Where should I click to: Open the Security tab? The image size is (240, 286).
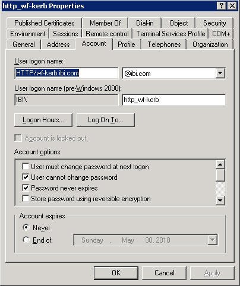214,23
